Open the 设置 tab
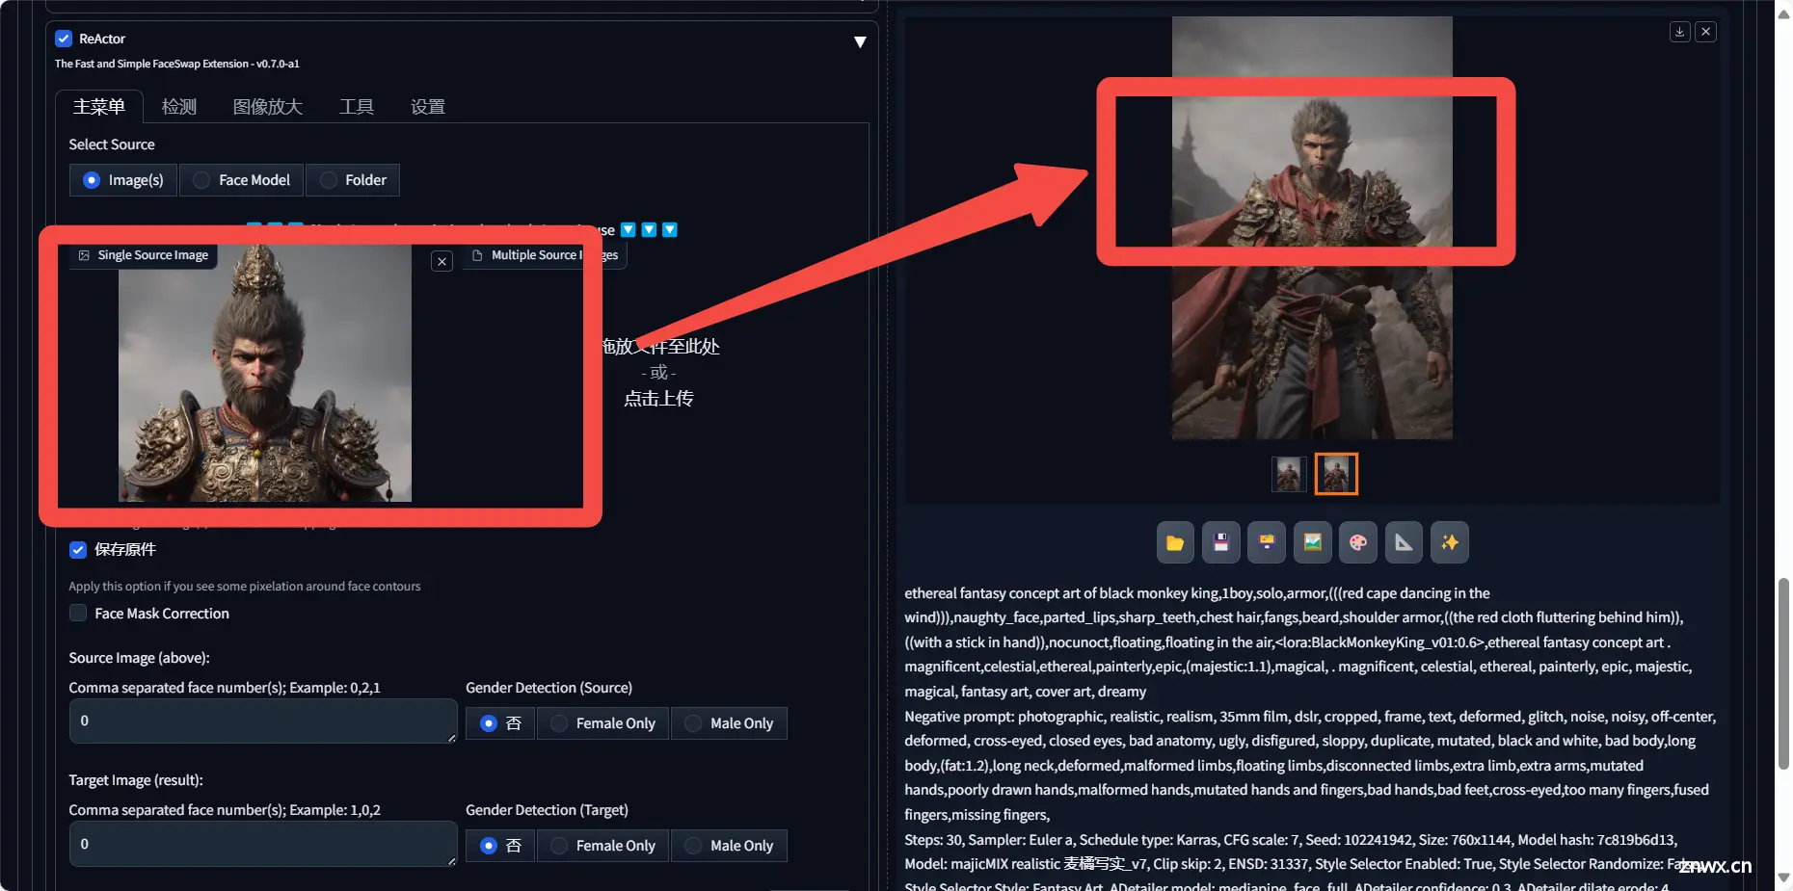Viewport: 1793px width, 891px height. point(428,107)
